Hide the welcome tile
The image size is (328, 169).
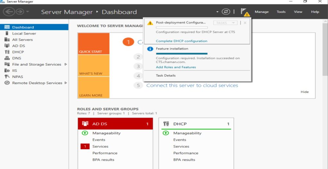[305, 92]
